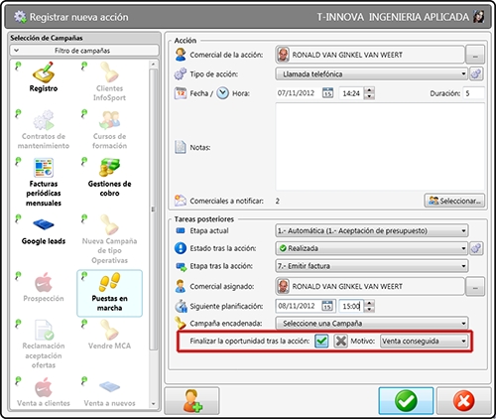Open the Tipo de acción dropdown
Viewport: 496px width, 419px height.
click(x=371, y=73)
